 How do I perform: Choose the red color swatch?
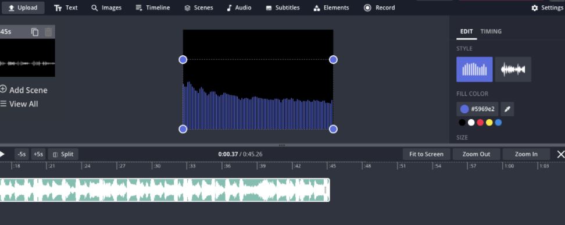480,123
